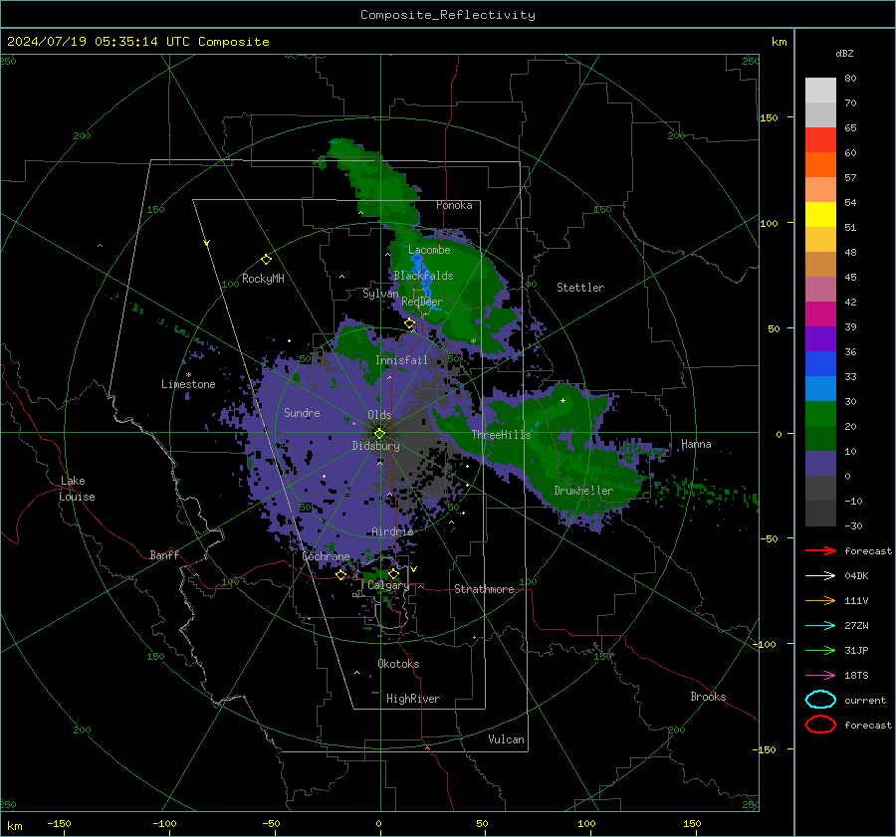Click the red forecast arrow icon
Screen dimensions: 896x837
point(820,550)
